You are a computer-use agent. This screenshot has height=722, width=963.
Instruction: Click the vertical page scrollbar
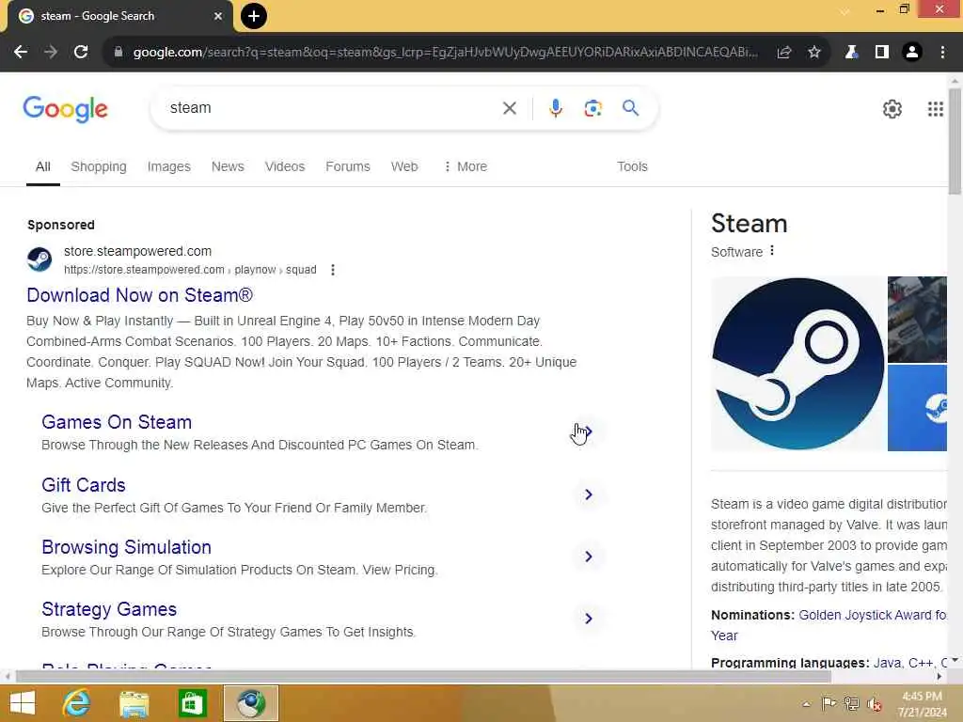click(x=955, y=141)
